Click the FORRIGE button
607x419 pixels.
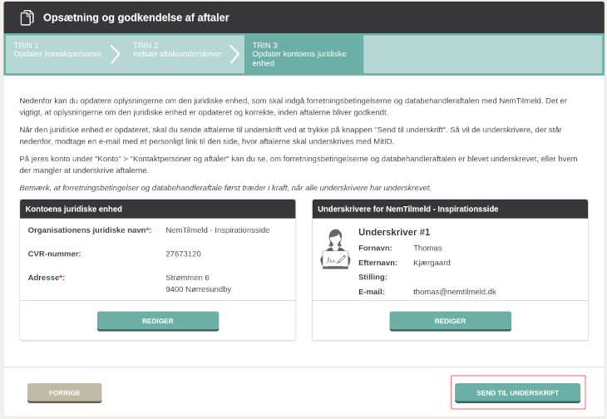pyautogui.click(x=65, y=393)
